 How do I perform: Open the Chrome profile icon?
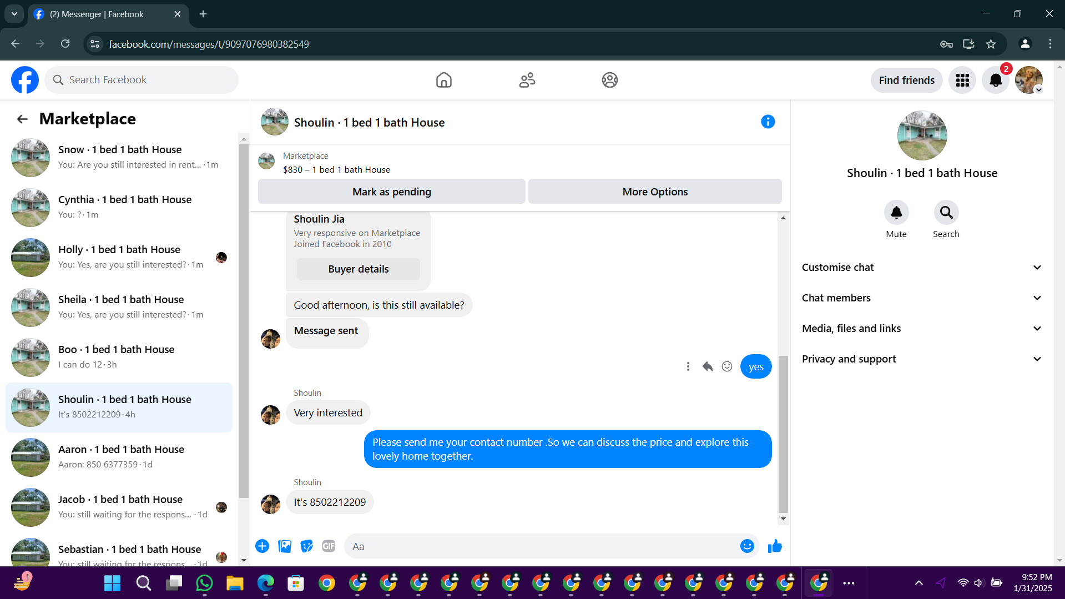pos(1025,44)
